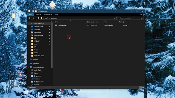Viewport: 175px width, 98px height.
Task: Open pinned Документы under quick access
Action: [37, 32]
